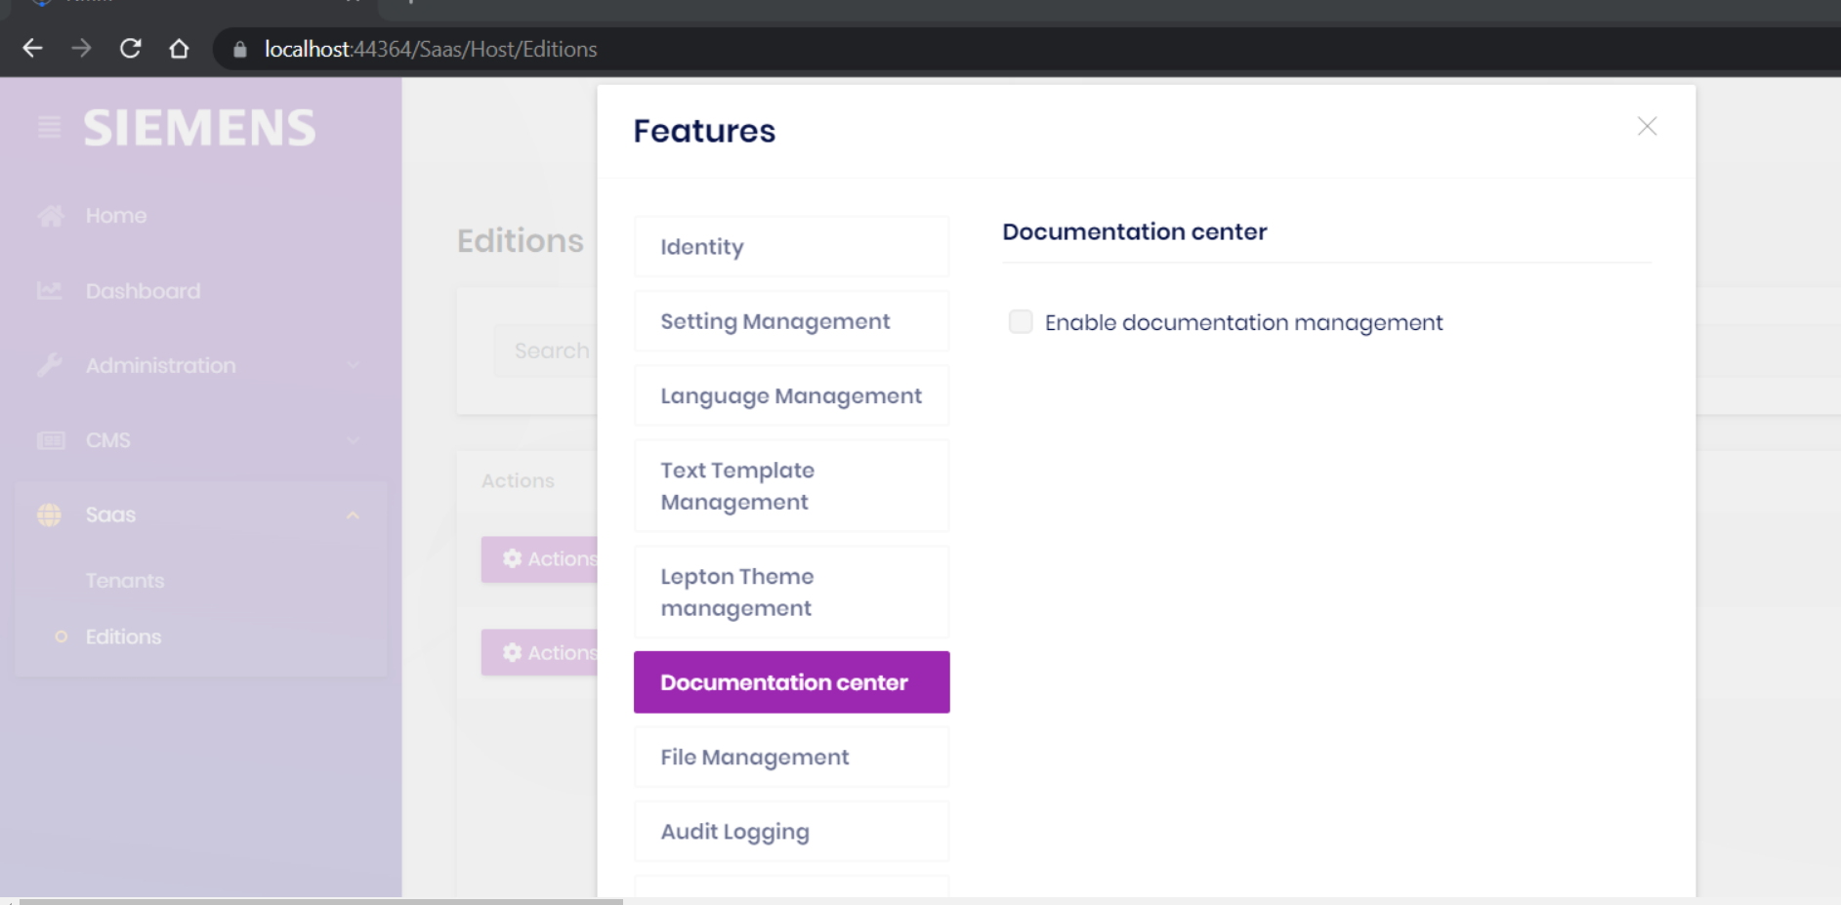Open the Tenants page link
Image resolution: width=1841 pixels, height=905 pixels.
pos(125,581)
